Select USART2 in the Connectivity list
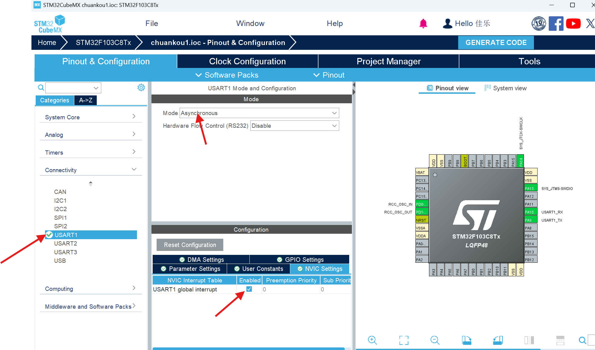Viewport: 595px width, 350px height. (x=66, y=243)
